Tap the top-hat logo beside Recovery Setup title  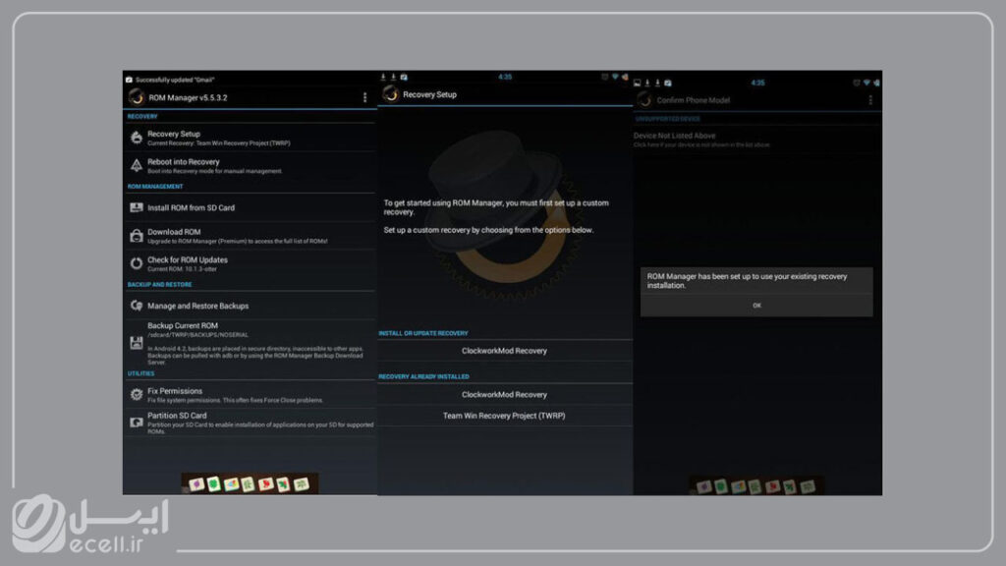tap(391, 94)
